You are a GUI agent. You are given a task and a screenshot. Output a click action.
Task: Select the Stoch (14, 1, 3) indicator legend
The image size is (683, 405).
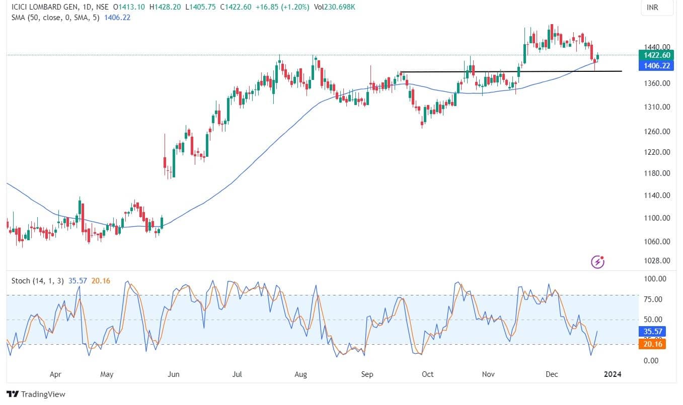[37, 281]
